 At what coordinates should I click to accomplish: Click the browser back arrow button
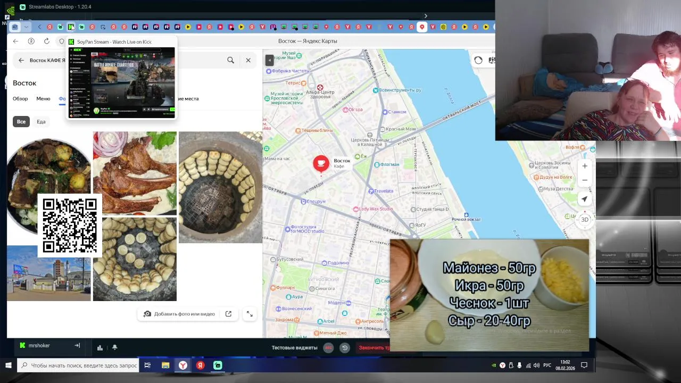[15, 41]
